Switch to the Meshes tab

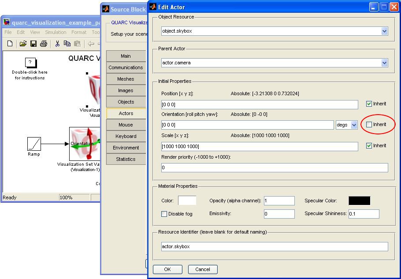(126, 79)
